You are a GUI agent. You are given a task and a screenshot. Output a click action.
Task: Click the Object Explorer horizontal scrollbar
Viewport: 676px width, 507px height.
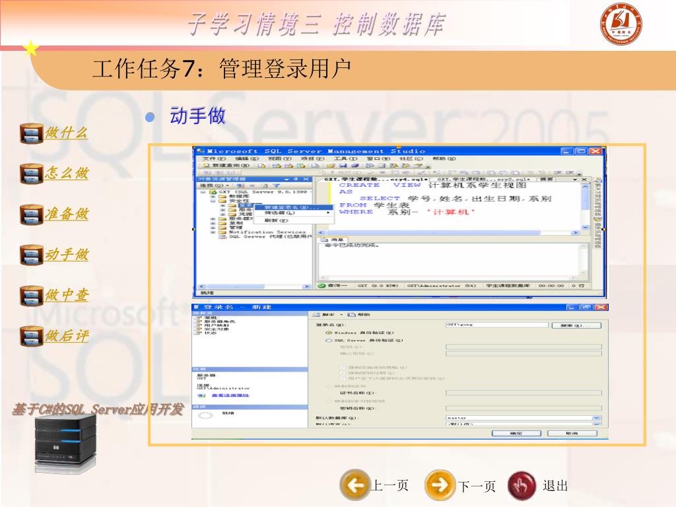[x=253, y=287]
